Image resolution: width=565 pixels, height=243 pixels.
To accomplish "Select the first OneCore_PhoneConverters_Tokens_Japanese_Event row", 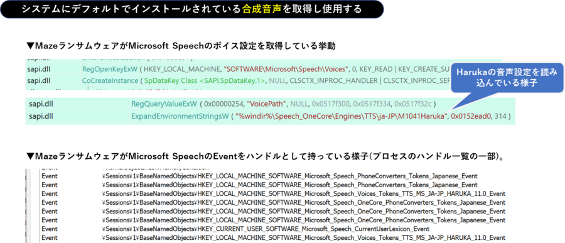I will pyautogui.click(x=273, y=202).
